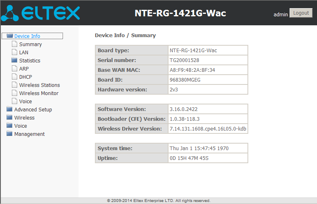
Task: Select hardware version 2v3
Action: [174, 89]
